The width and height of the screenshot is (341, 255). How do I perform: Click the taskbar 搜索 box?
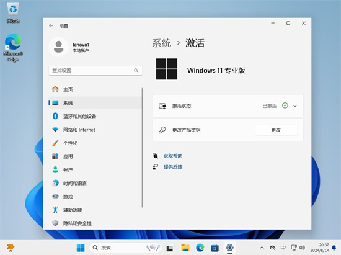click(126, 248)
